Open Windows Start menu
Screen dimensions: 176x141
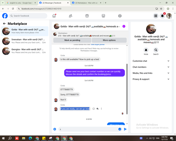(3, 138)
